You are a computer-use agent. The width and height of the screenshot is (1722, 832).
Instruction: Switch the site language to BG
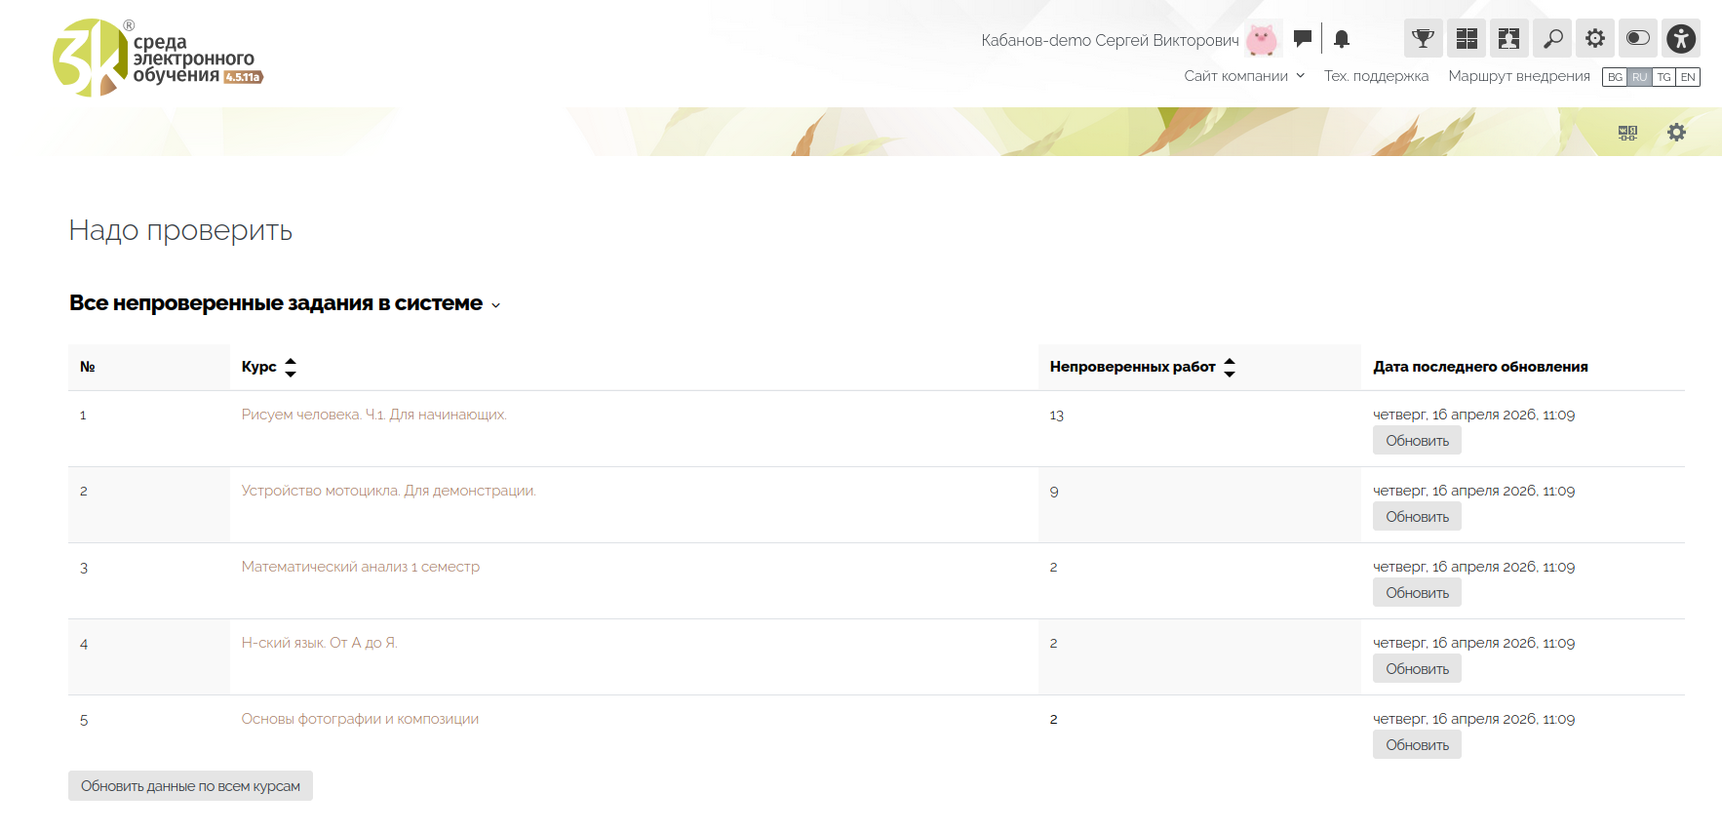(1615, 77)
